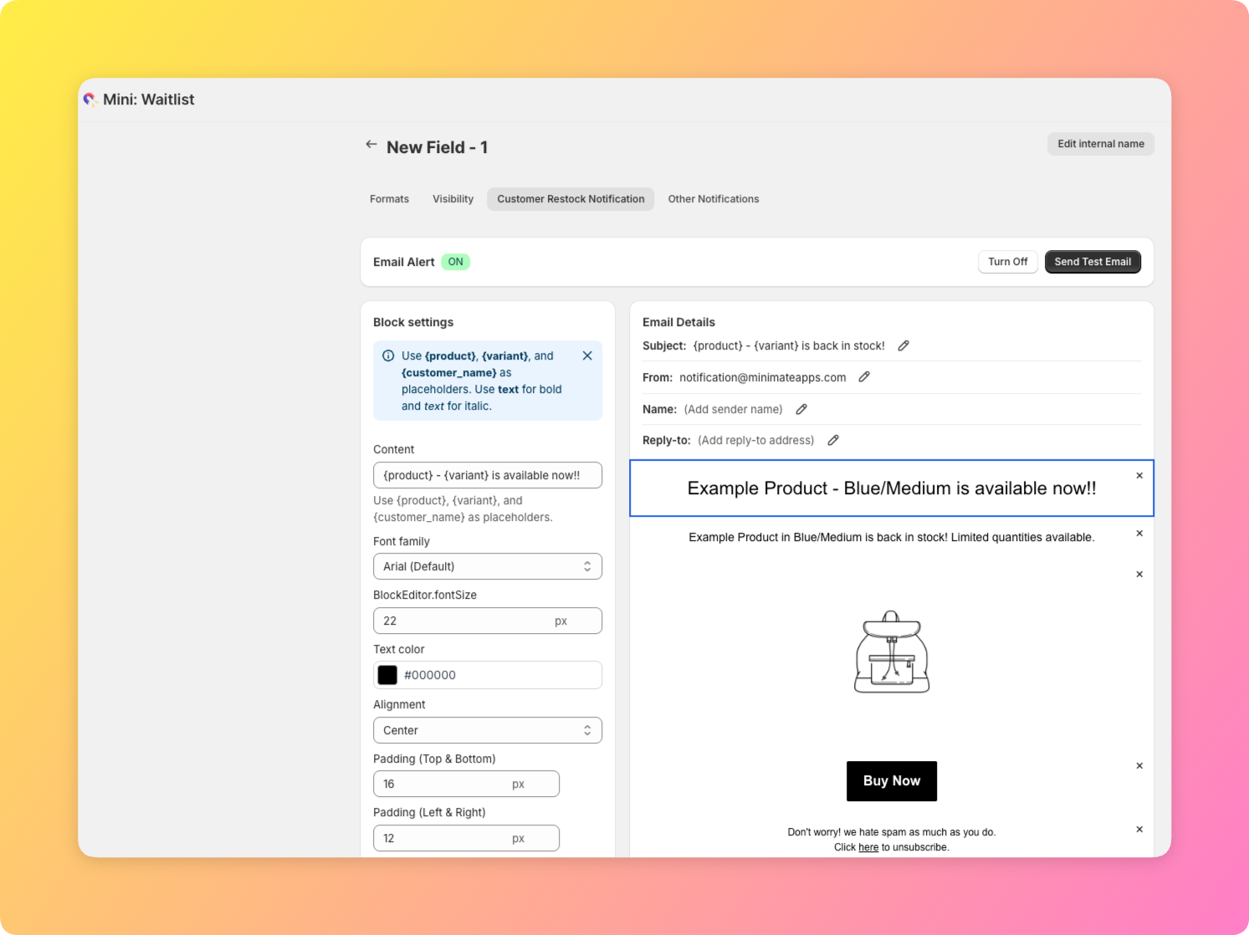The image size is (1249, 935).
Task: Click the '(Add reply-to address)' placeholder text
Action: 756,440
